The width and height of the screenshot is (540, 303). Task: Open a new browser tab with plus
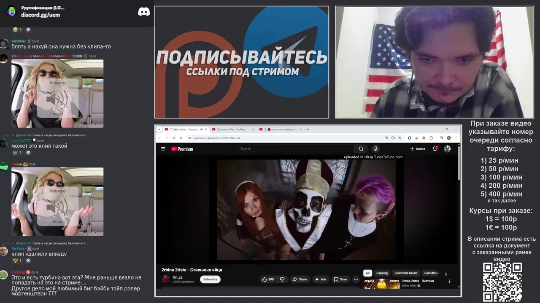(308, 129)
